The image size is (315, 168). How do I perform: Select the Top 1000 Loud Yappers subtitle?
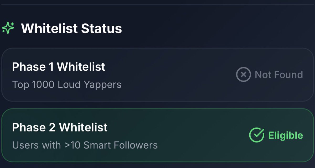(x=67, y=85)
